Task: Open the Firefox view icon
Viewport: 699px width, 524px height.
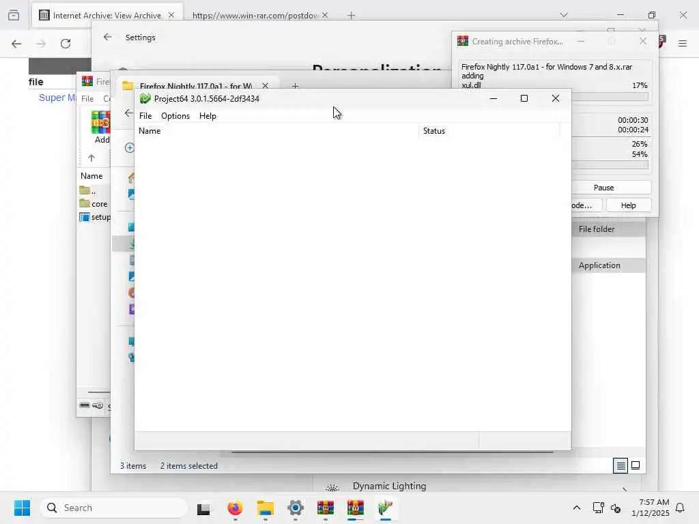Action: point(14,15)
